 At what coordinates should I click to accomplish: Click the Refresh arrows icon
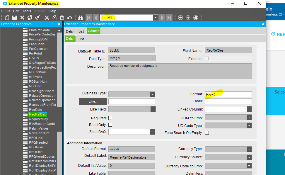tap(30, 18)
